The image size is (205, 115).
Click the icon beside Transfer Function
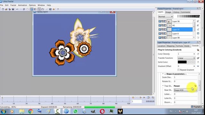click(x=198, y=58)
